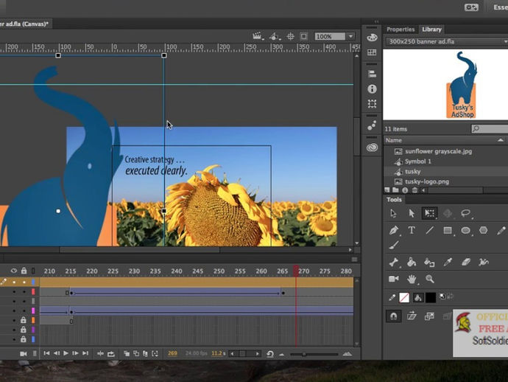Choose the Paint Bucket tool
Screen dimensions: 508x382
tap(412, 262)
